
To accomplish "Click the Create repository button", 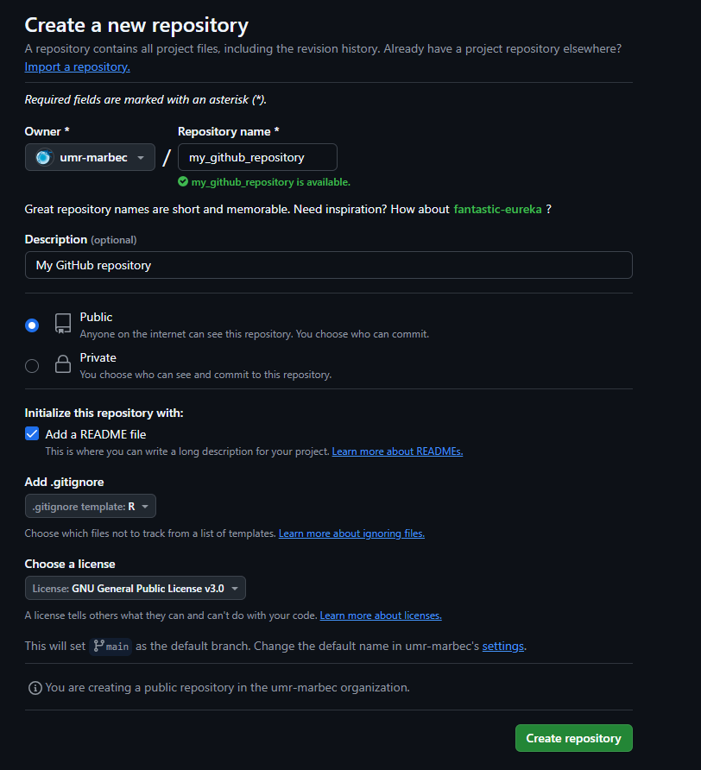I will click(573, 738).
